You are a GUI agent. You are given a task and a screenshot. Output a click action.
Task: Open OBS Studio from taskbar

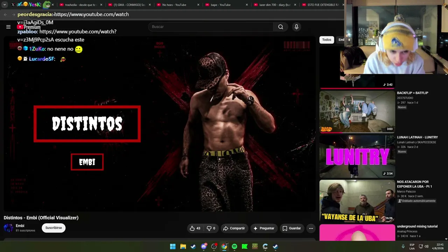tap(214, 247)
